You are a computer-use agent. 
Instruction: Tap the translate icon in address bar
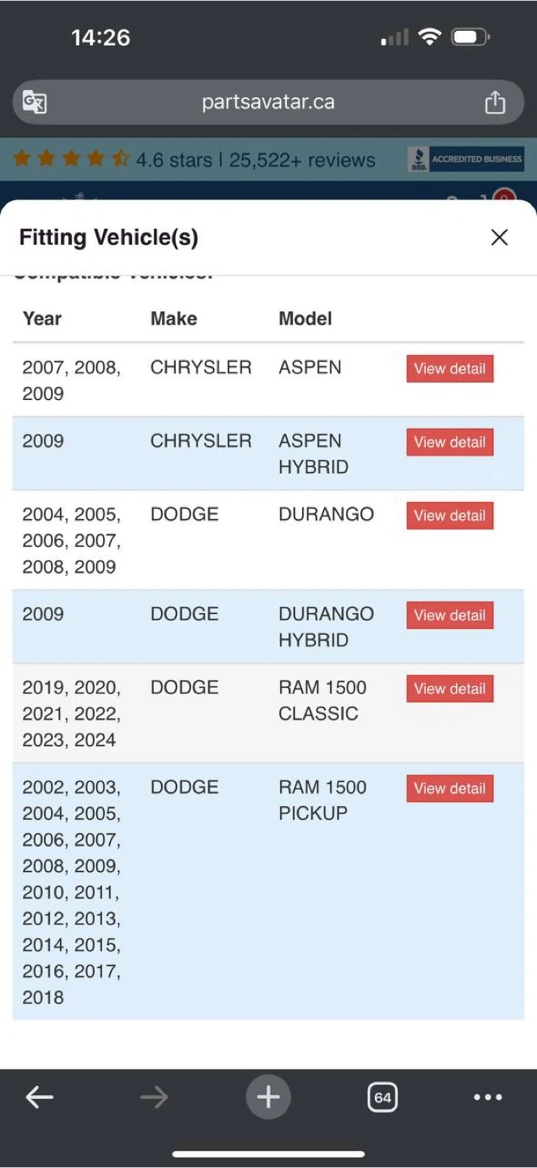point(35,102)
